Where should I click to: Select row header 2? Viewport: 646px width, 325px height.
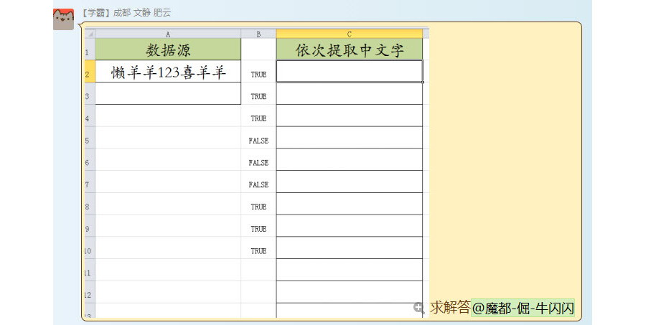(x=90, y=71)
